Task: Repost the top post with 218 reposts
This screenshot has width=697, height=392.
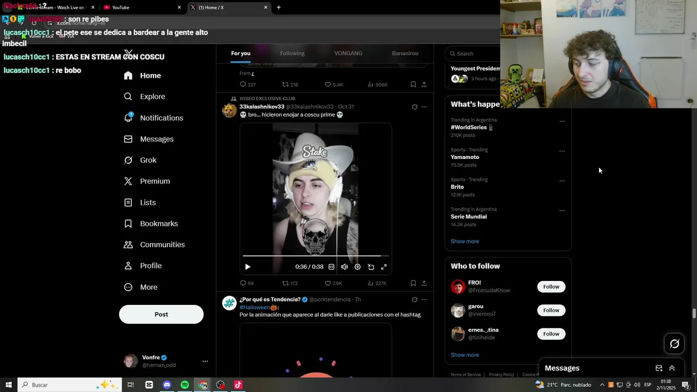Action: [290, 84]
